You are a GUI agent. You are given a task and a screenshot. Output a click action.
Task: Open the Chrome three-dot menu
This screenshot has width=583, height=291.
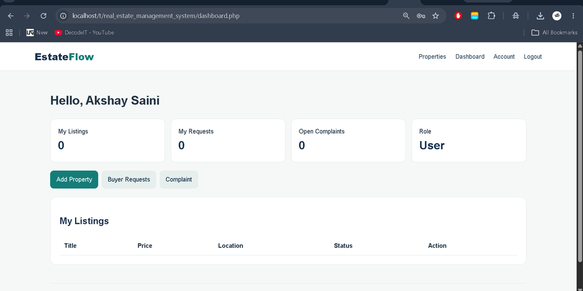(573, 15)
